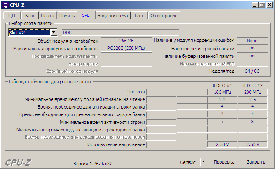Click the 166 МГц frequency cell
This screenshot has width=275, height=169.
[222, 92]
